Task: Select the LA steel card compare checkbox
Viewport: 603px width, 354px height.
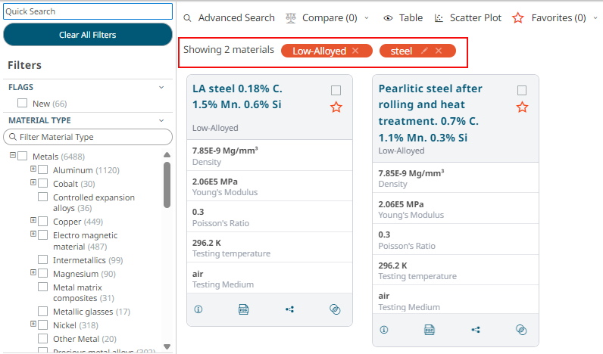Action: (336, 90)
